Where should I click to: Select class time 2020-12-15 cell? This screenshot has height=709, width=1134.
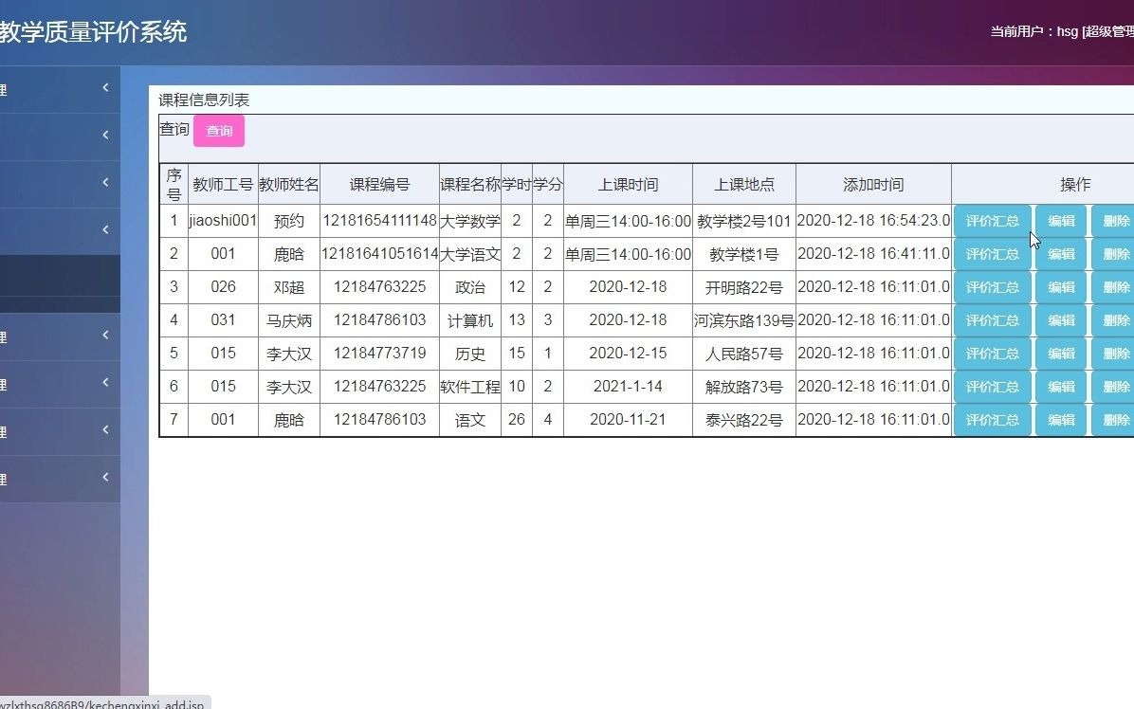click(628, 354)
